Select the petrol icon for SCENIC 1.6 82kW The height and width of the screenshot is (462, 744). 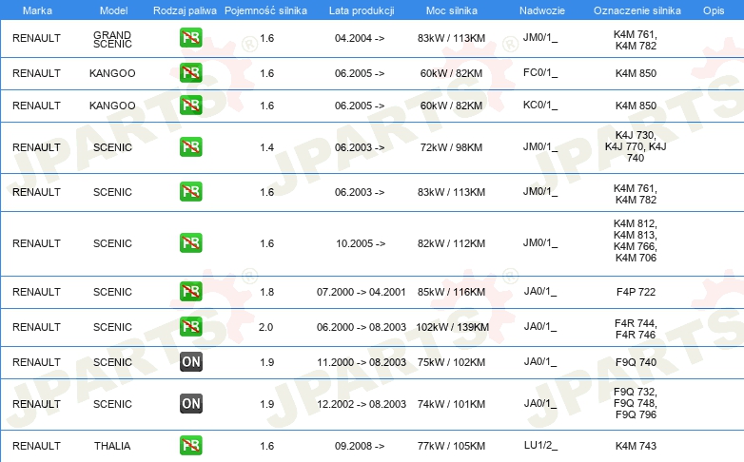tap(190, 242)
